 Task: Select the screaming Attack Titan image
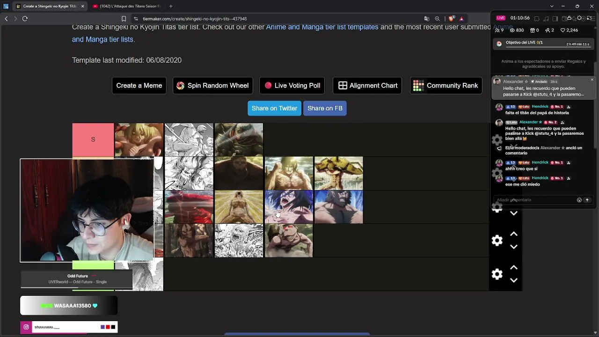tap(289, 207)
